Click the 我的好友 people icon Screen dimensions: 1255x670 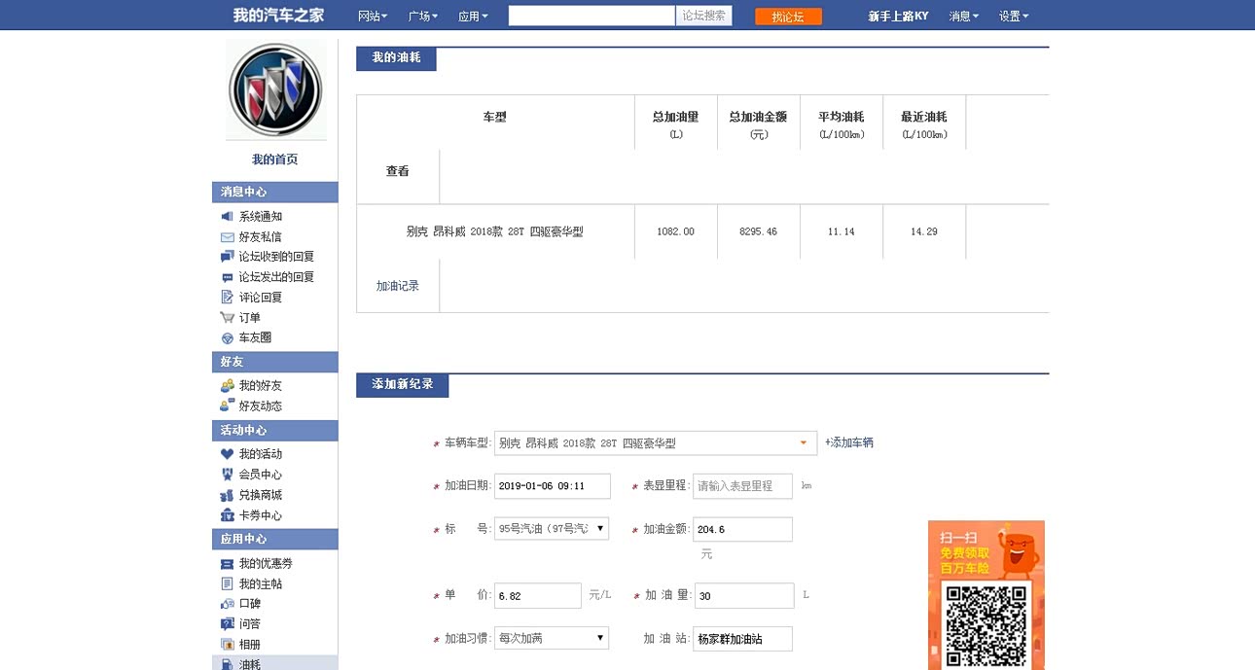(x=227, y=386)
